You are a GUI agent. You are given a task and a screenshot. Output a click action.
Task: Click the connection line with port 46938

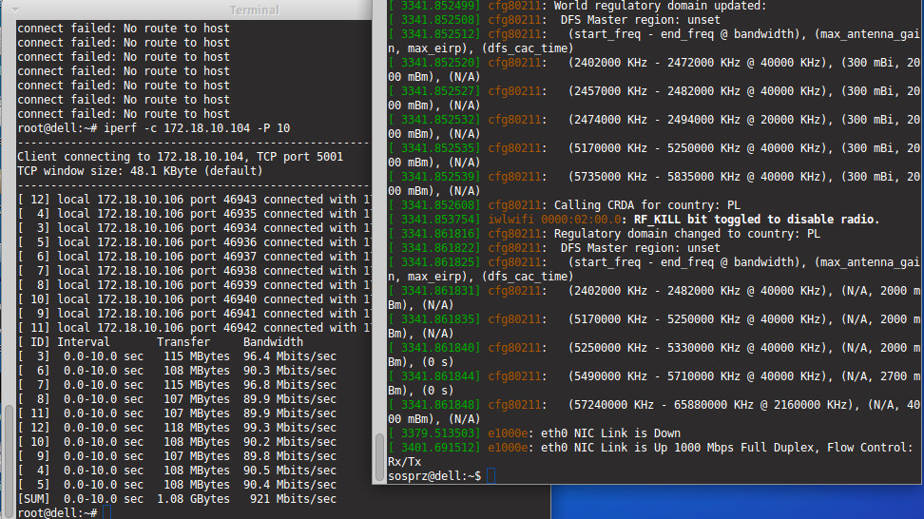tap(195, 271)
